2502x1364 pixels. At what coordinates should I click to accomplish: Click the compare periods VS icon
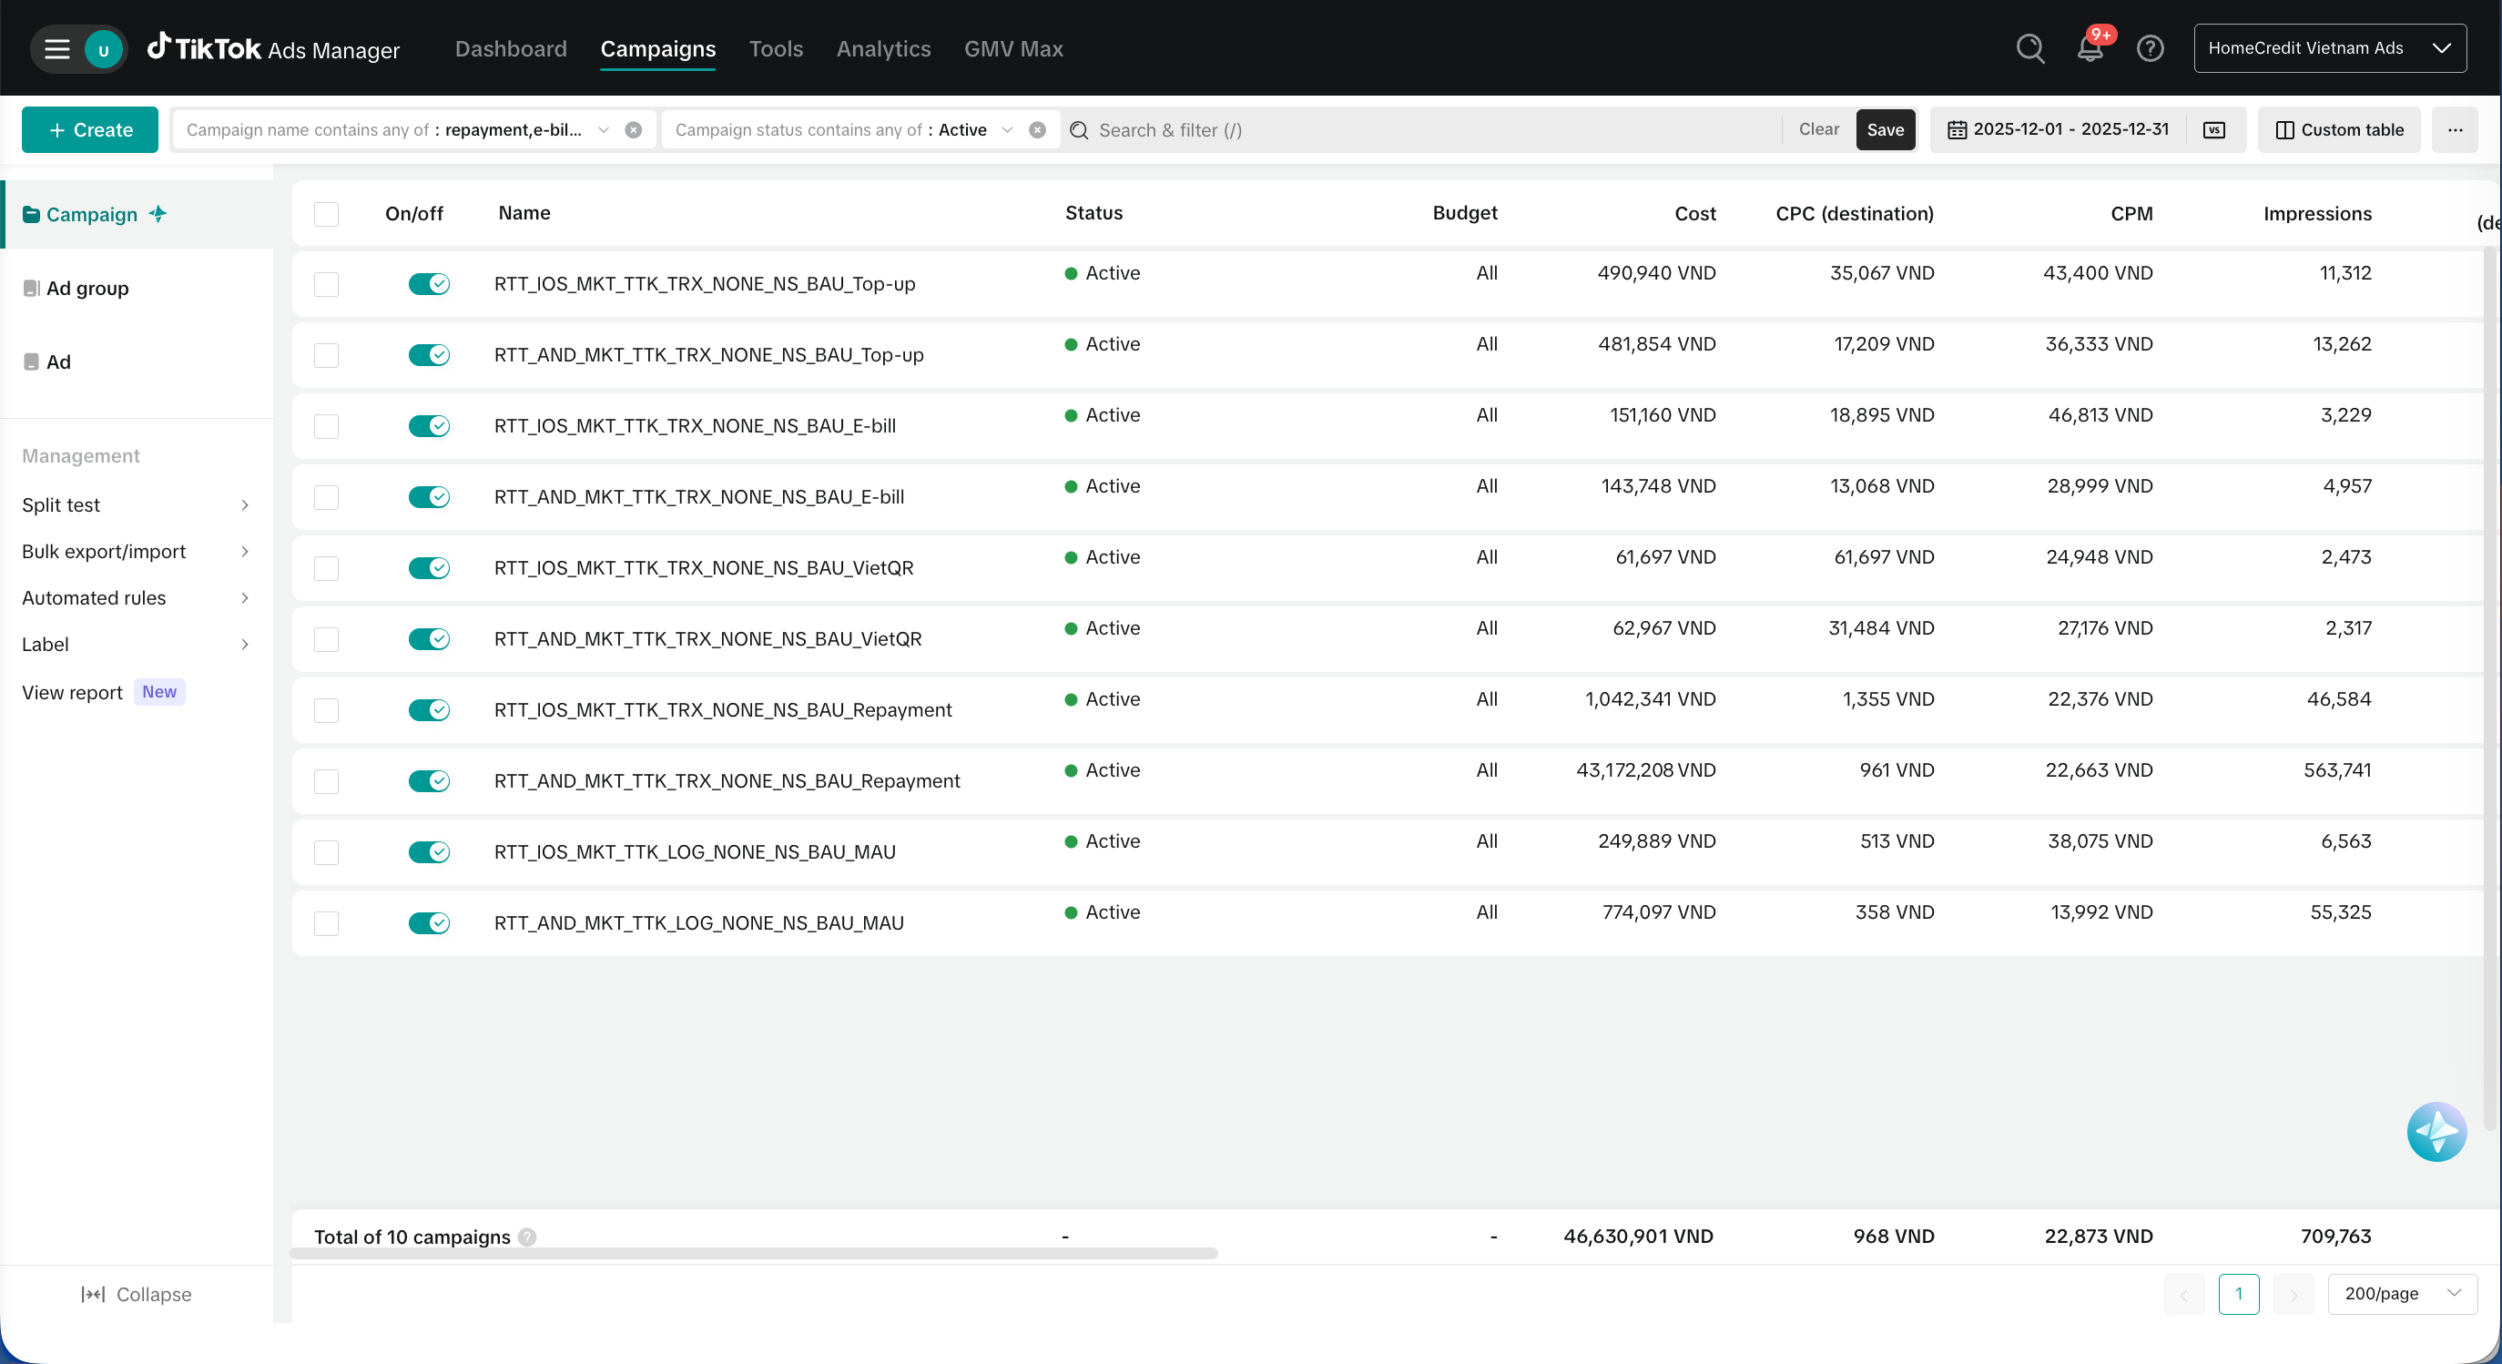coord(2214,130)
